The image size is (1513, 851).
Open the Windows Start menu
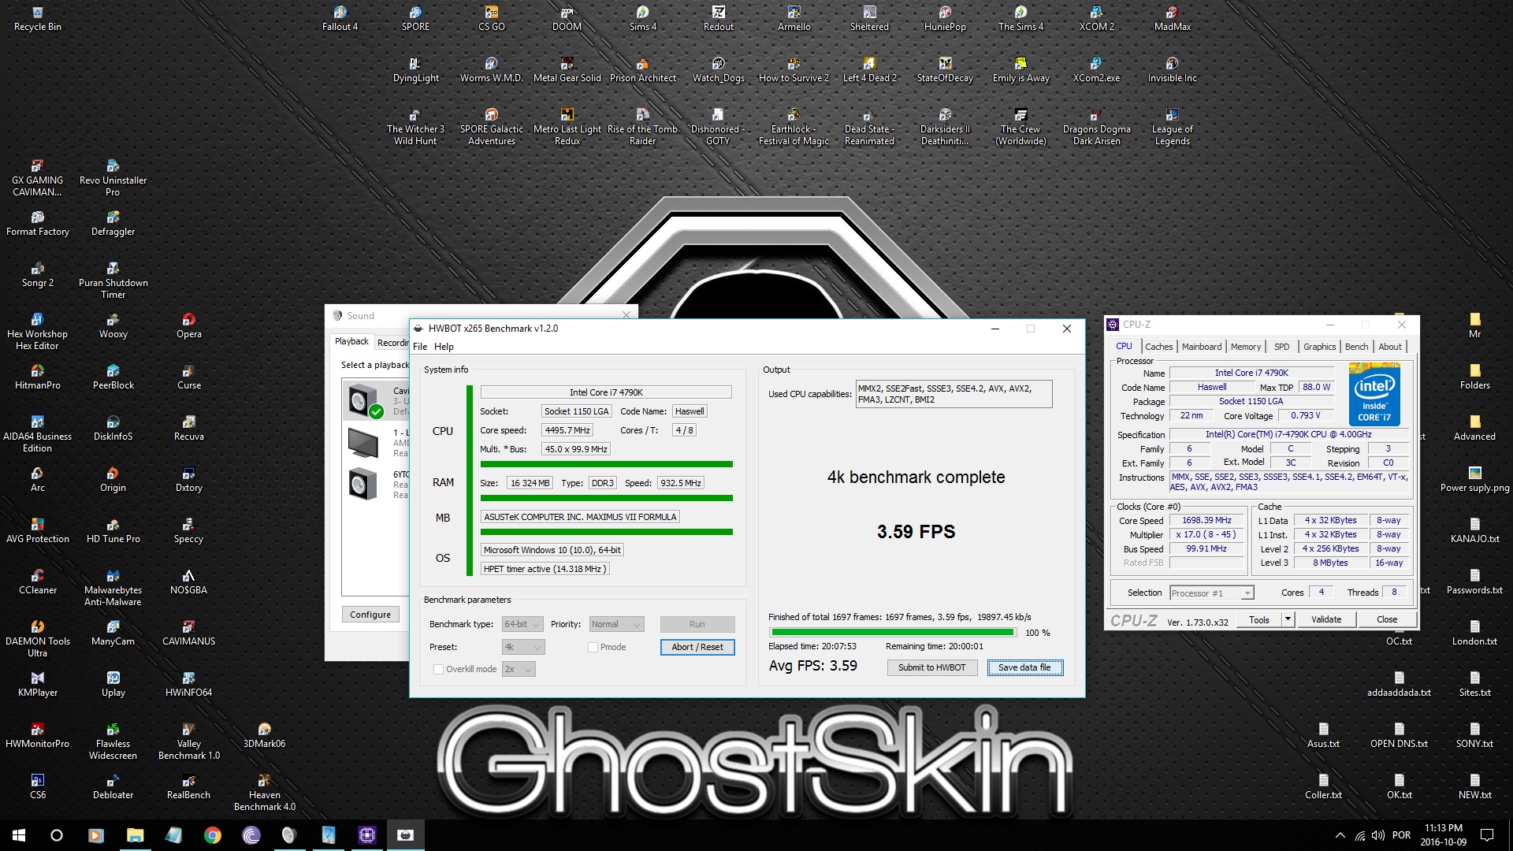19,835
